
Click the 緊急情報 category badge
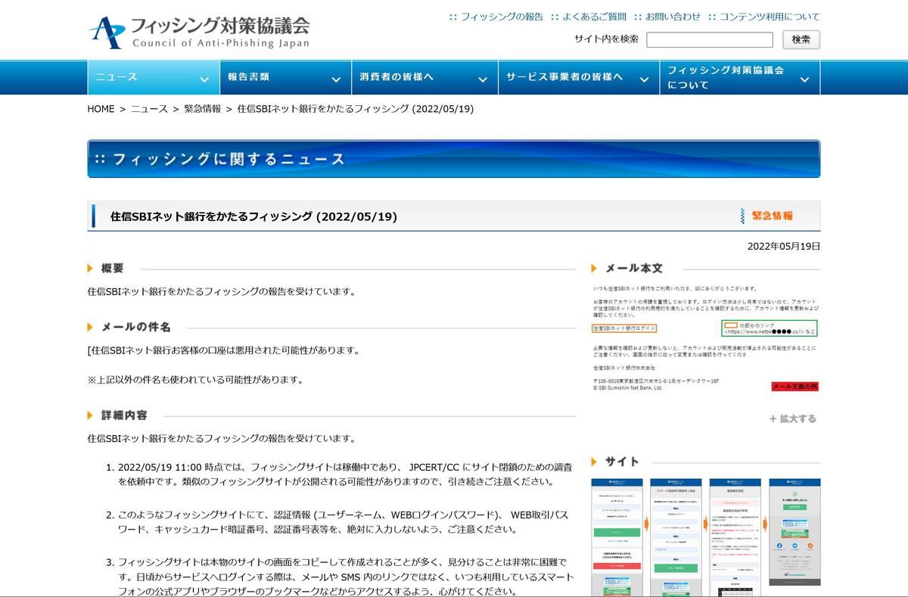click(767, 216)
